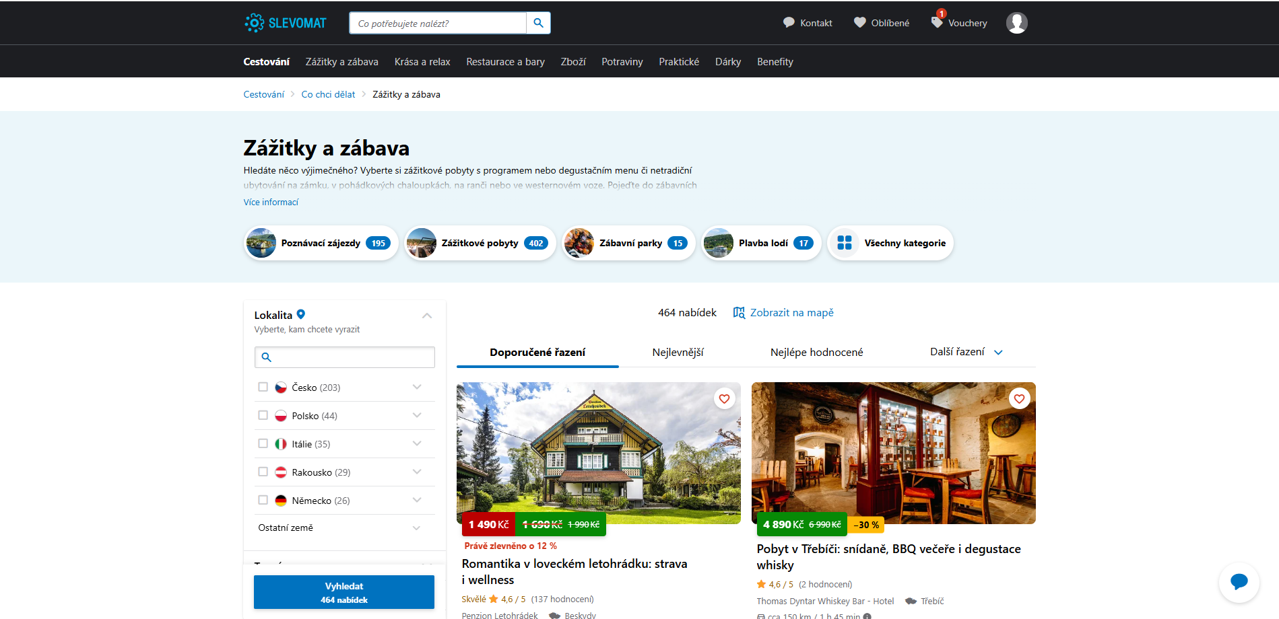Screen dimensions: 1279x619
Task: Click the Lokalita location pin icon
Action: (301, 314)
